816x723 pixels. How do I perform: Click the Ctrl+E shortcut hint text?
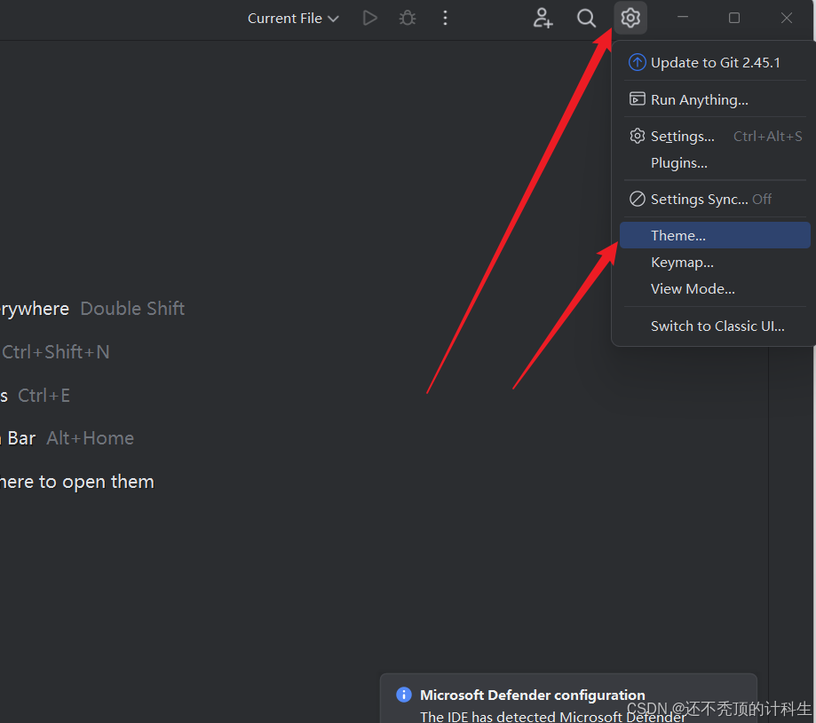44,396
